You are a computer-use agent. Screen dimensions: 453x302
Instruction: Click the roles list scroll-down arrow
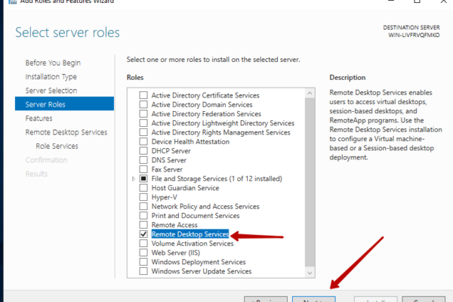[x=310, y=273]
